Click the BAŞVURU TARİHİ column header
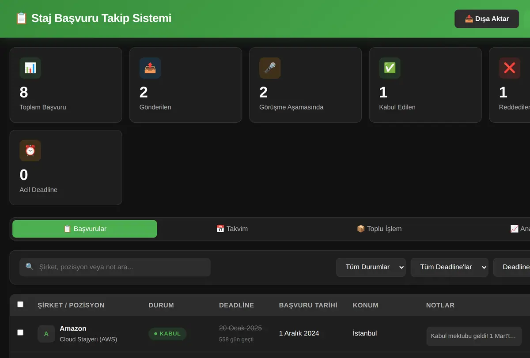Viewport: 530px width, 358px height. (308, 305)
